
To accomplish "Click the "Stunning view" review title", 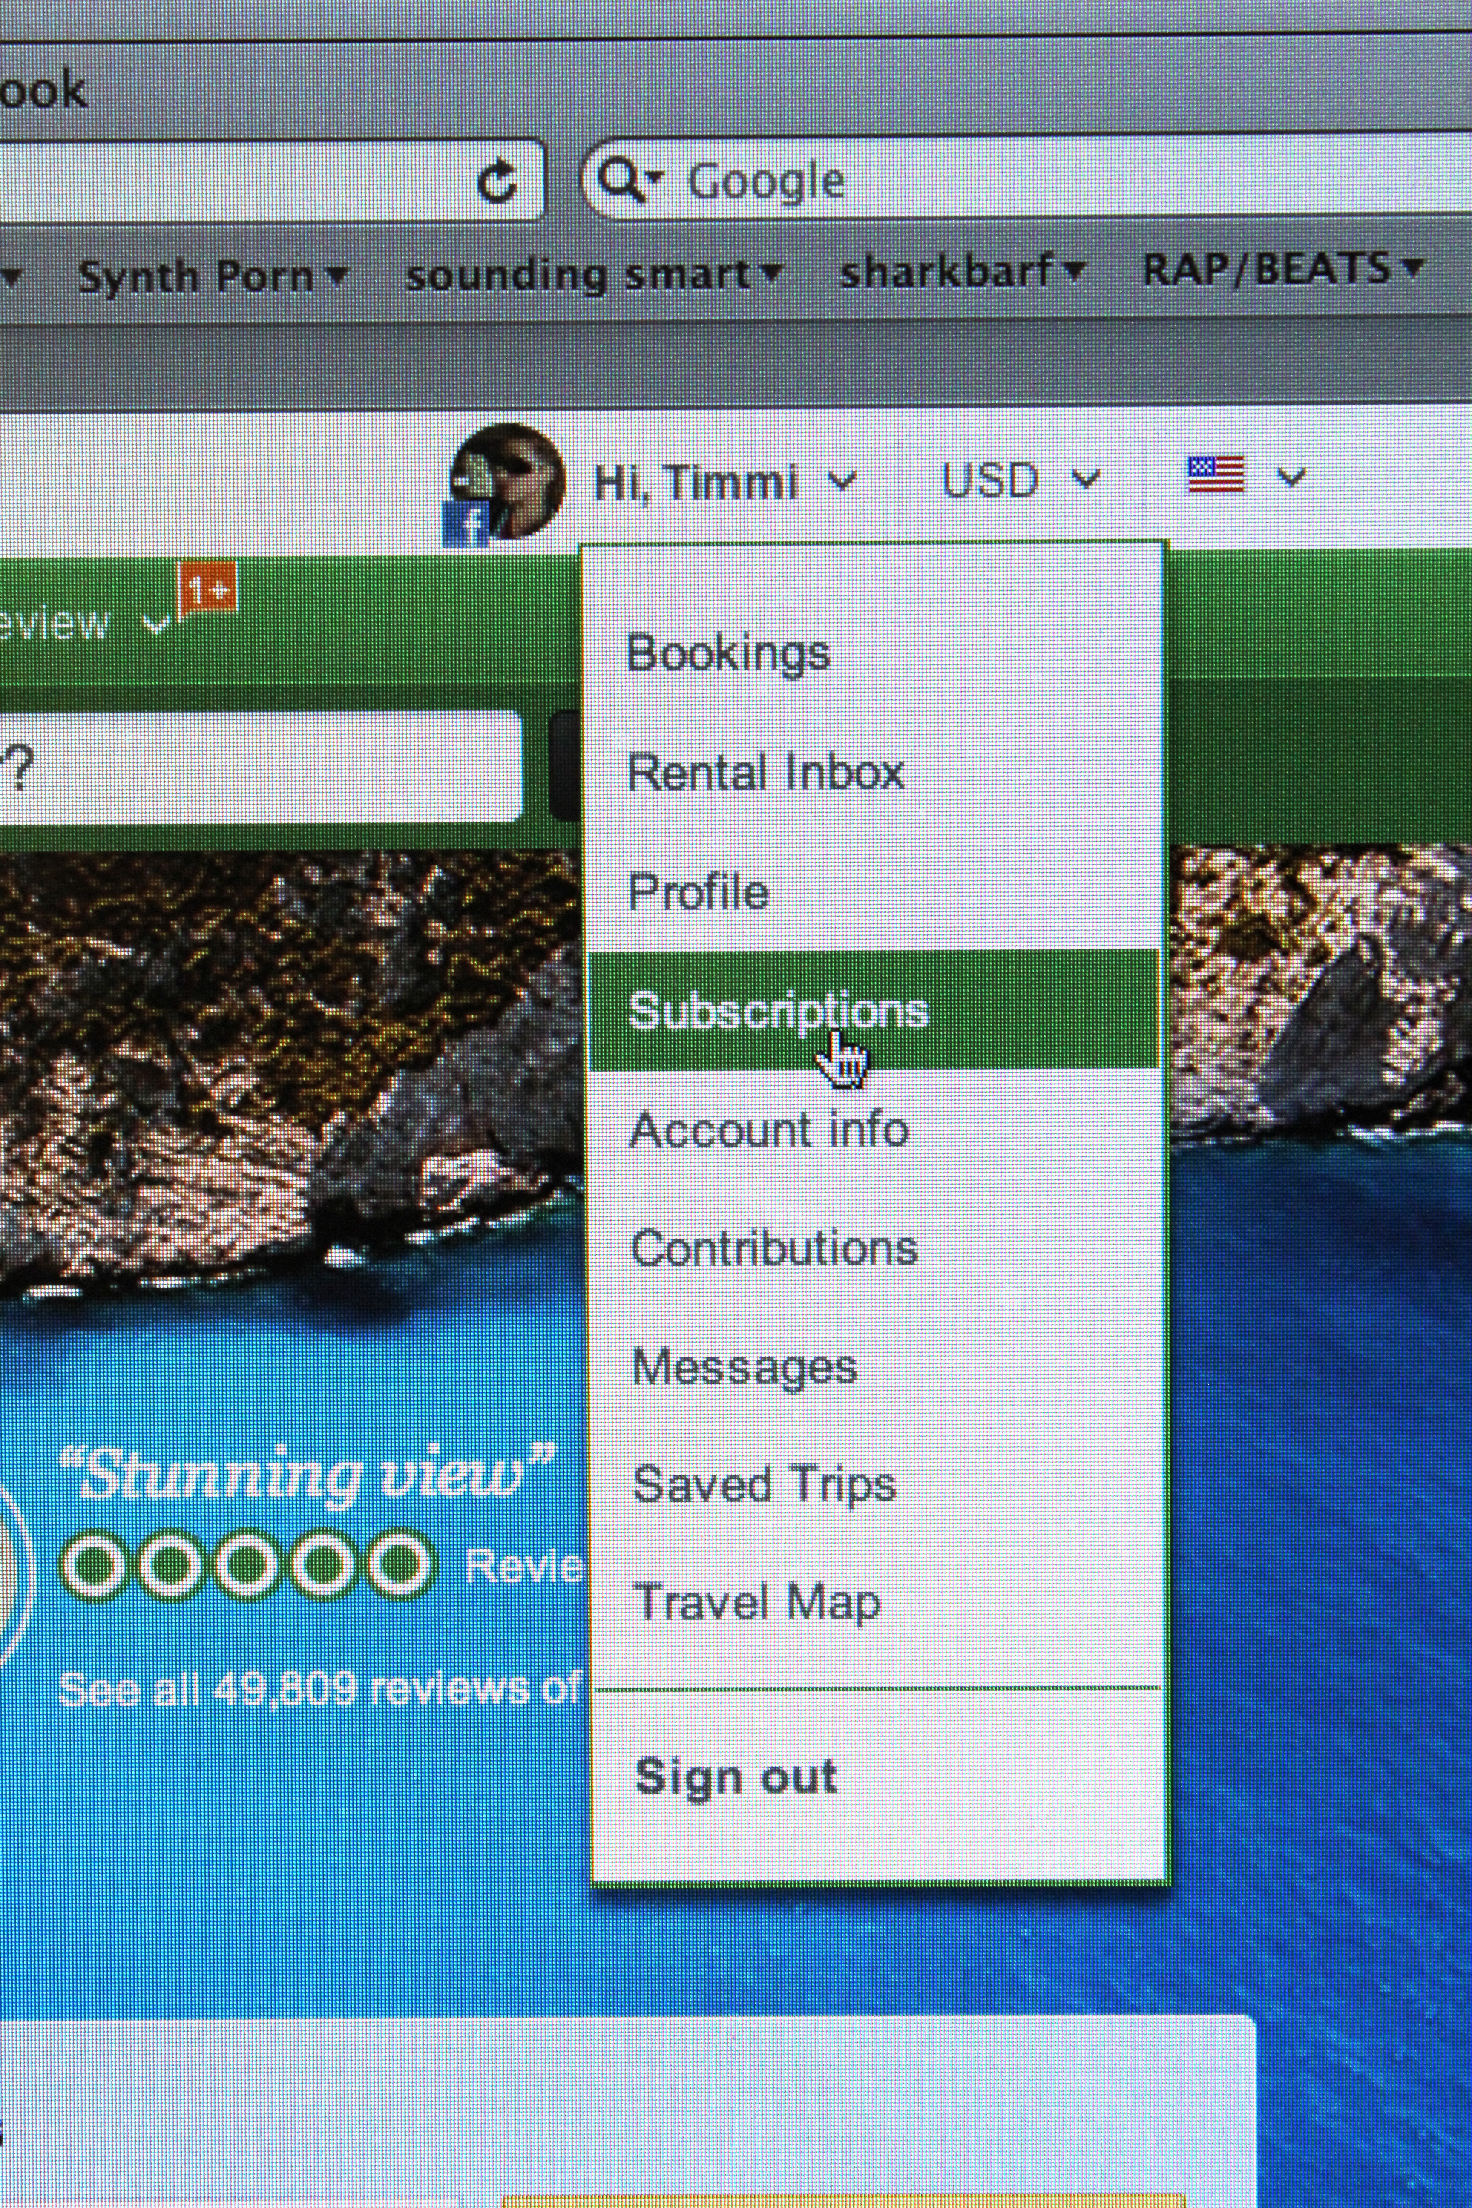I will [309, 1476].
